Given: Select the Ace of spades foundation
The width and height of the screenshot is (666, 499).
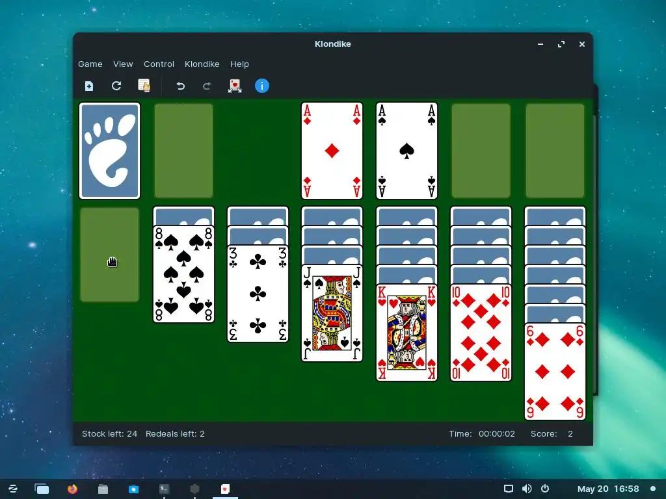Looking at the screenshot, I should click(406, 151).
